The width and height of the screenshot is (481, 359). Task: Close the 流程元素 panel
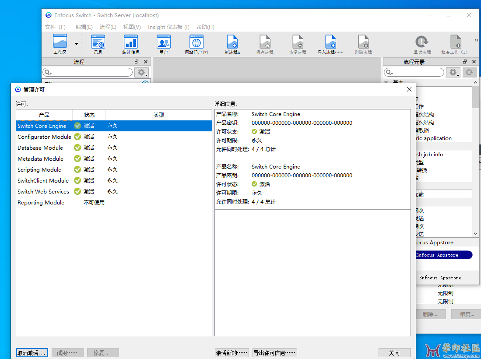point(474,62)
